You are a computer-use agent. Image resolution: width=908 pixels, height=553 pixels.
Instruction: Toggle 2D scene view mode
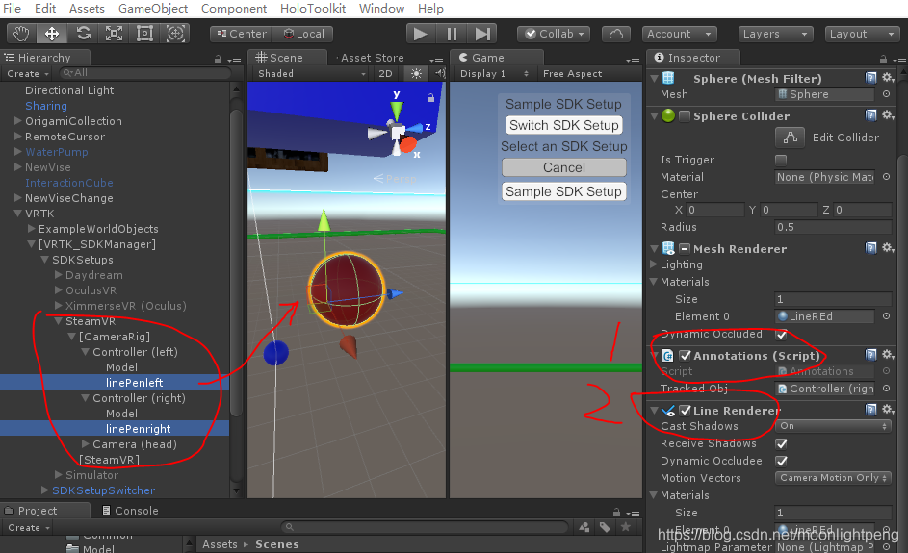[386, 73]
